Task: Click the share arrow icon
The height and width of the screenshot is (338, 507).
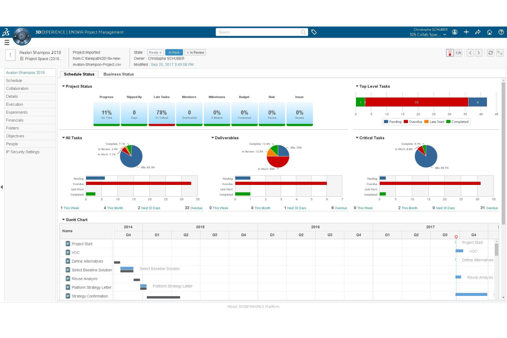Action: pos(478,32)
